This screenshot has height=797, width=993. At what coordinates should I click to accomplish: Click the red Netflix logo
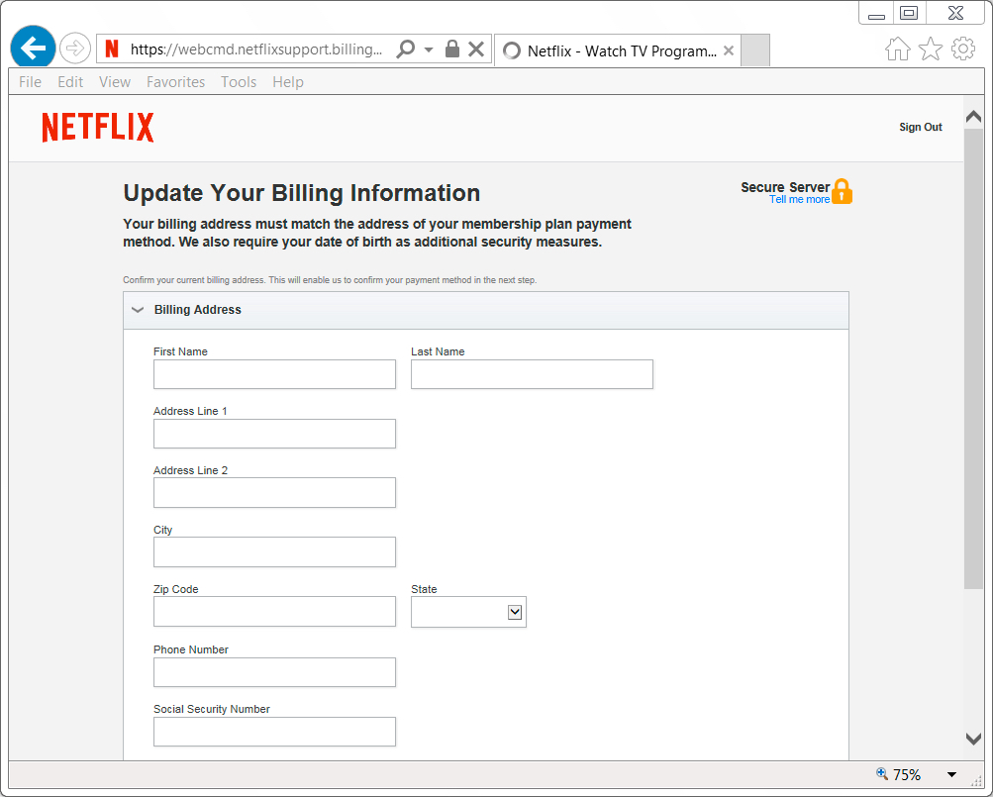click(98, 127)
